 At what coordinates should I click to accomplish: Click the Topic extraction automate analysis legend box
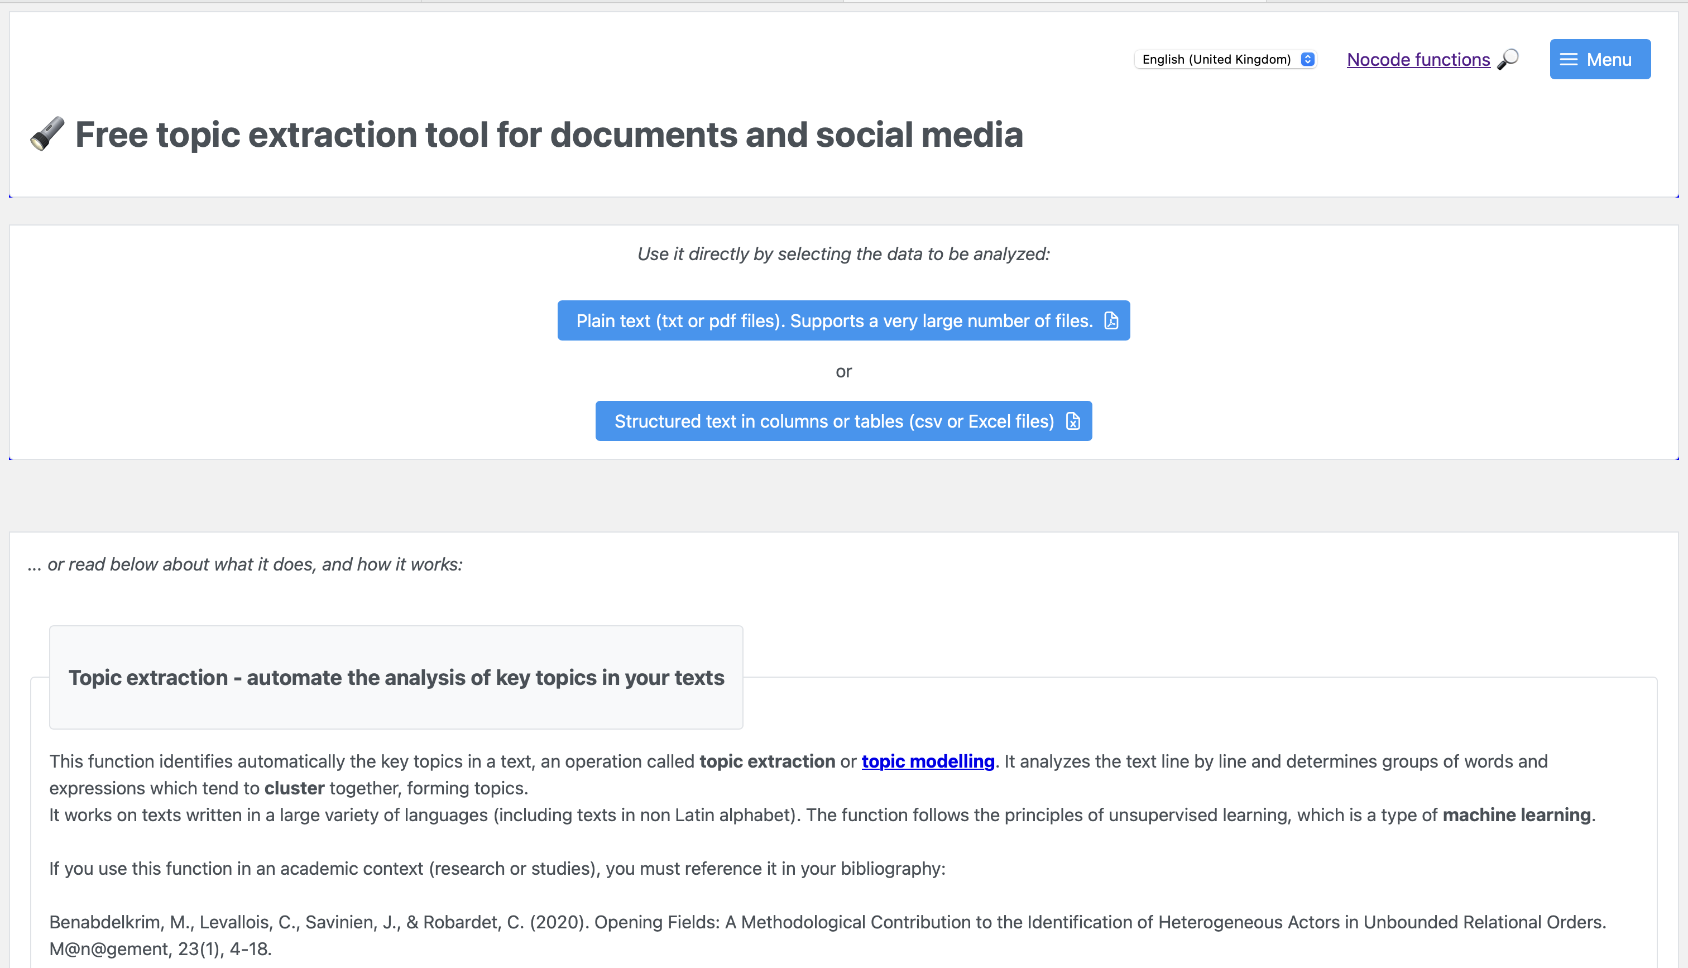(396, 678)
